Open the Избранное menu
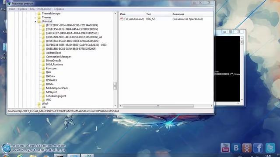Viewport: 280px width, 157px height. 44,9
